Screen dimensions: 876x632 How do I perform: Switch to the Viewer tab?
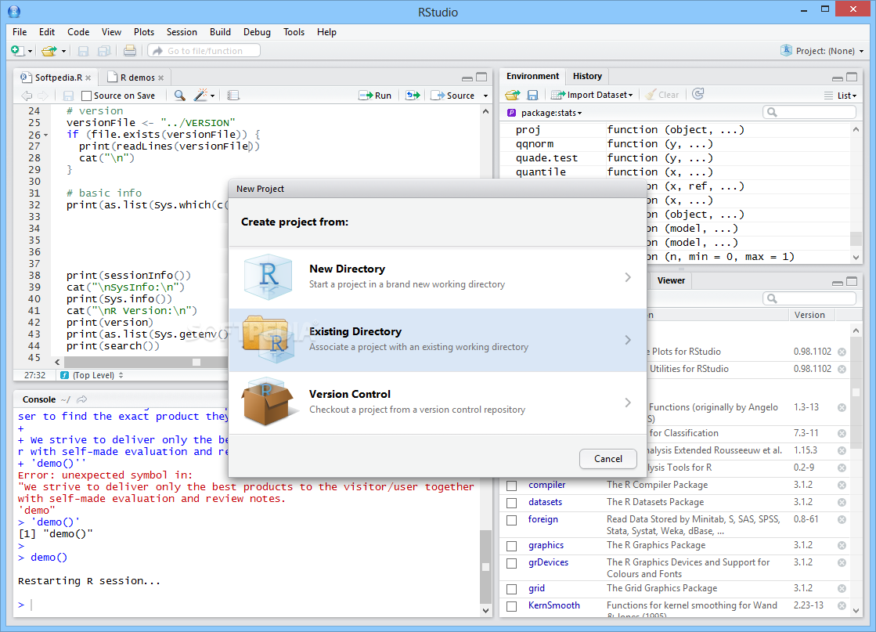pos(671,280)
